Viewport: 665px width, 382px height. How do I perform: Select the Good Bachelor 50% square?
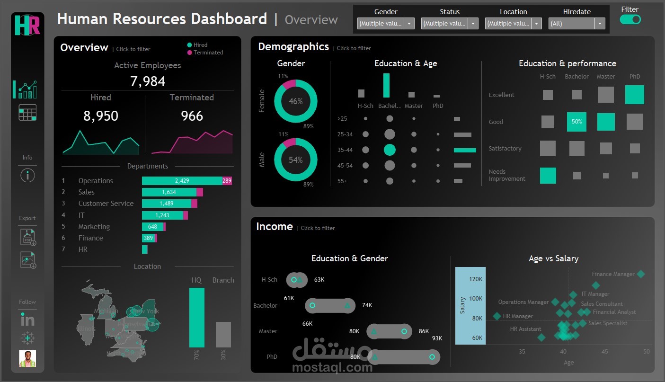576,122
